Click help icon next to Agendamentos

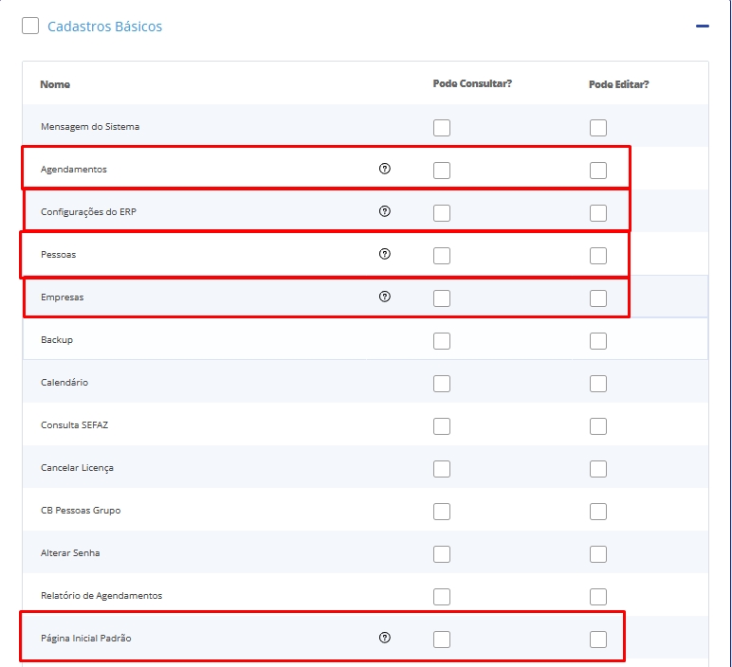coord(384,169)
